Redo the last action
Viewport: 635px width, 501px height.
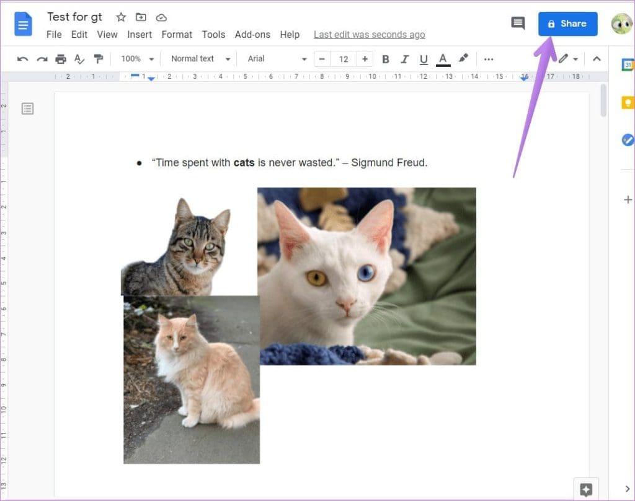tap(42, 58)
